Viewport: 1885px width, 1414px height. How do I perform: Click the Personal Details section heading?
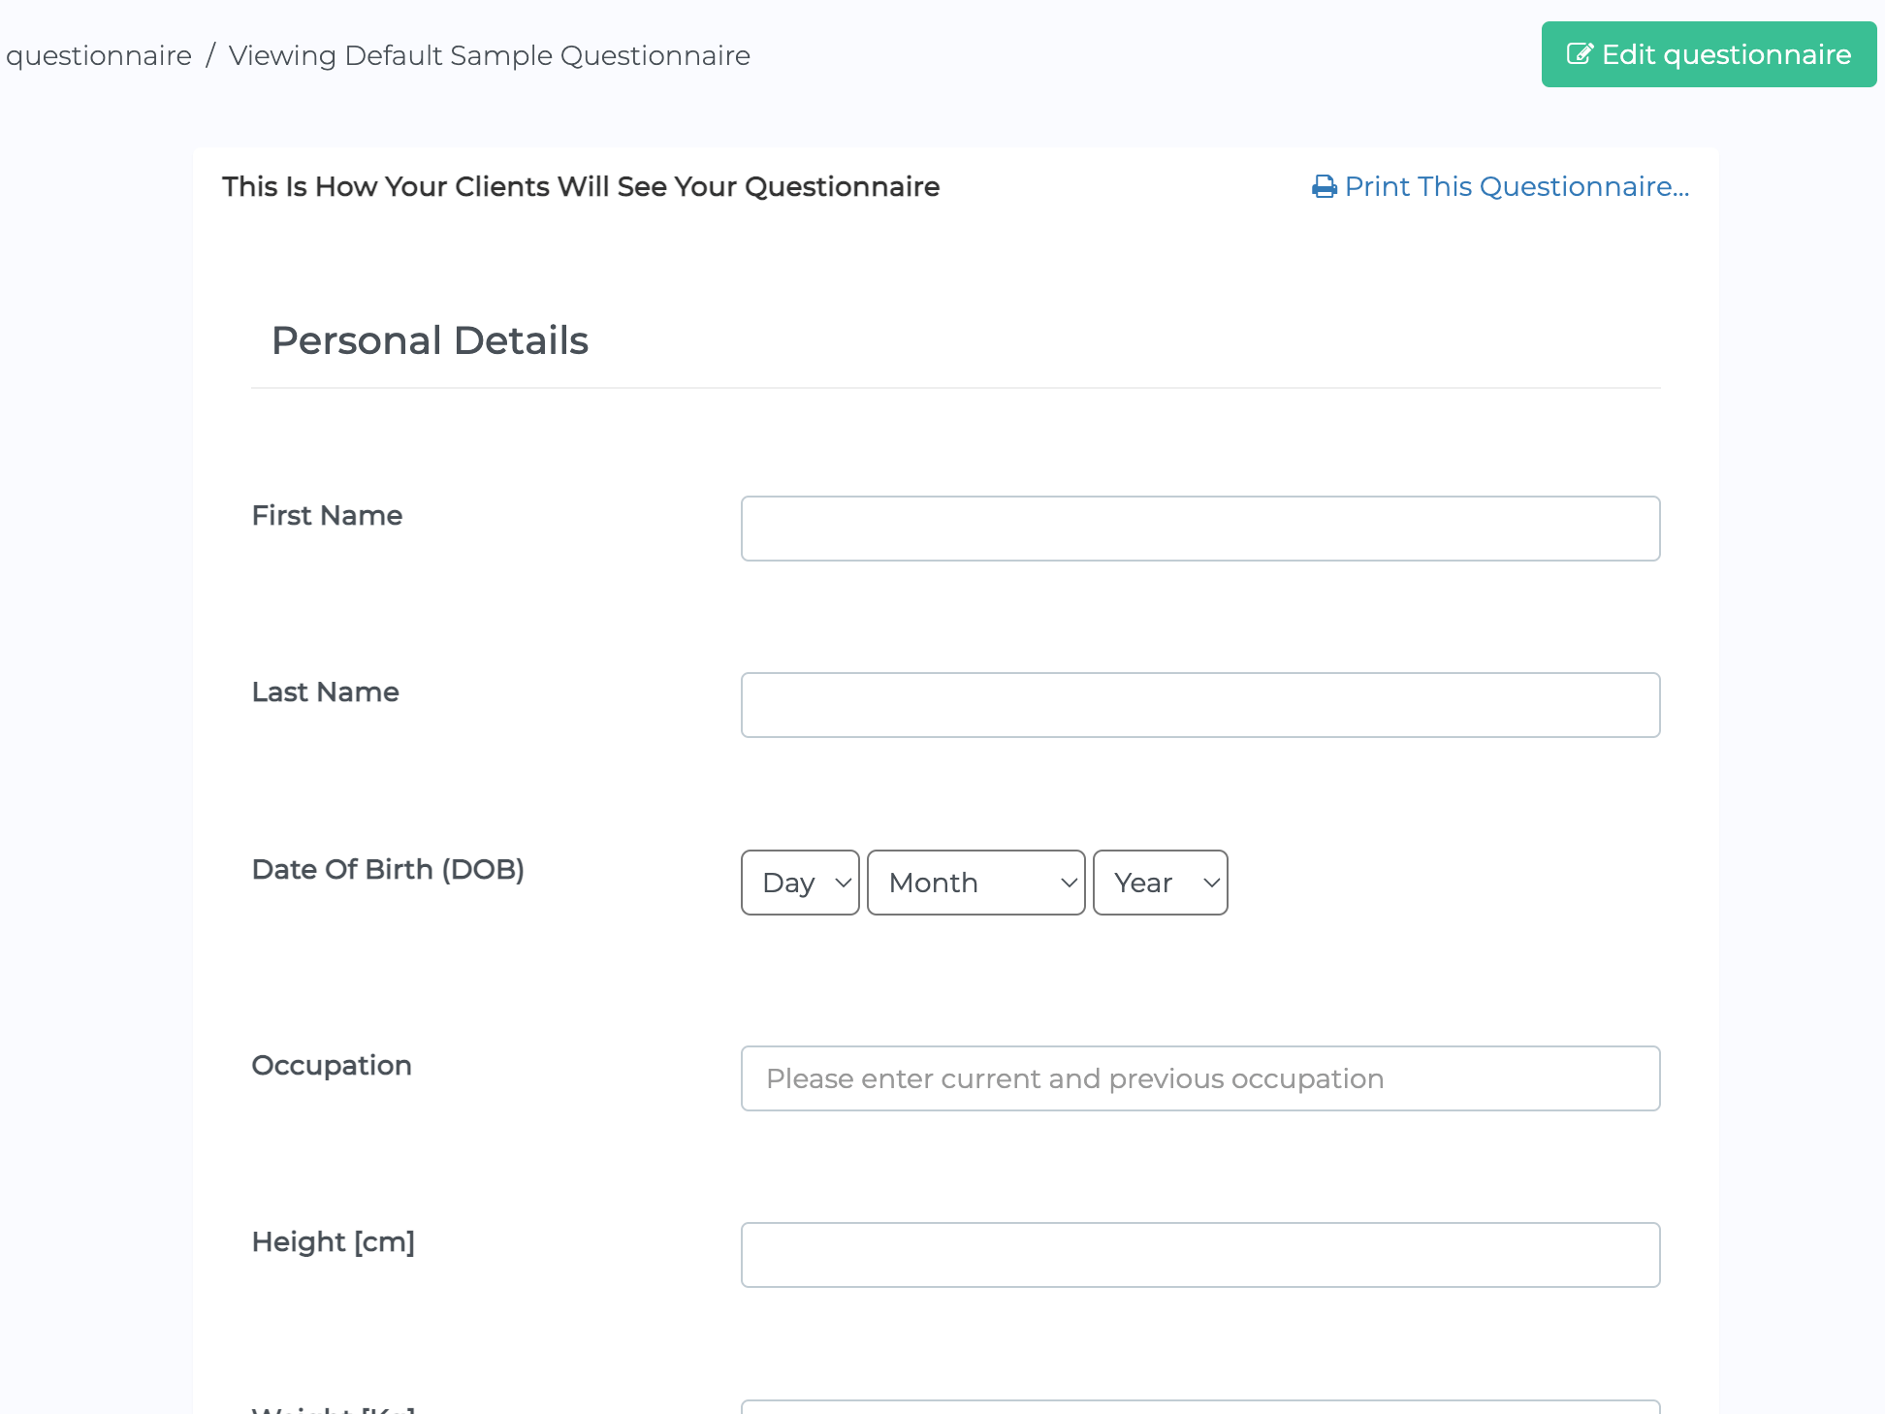pyautogui.click(x=430, y=339)
